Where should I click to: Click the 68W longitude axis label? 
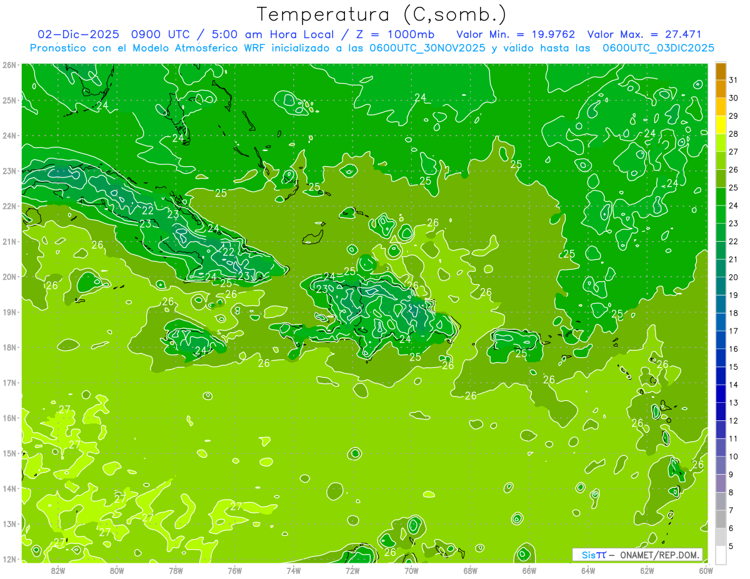point(471,570)
